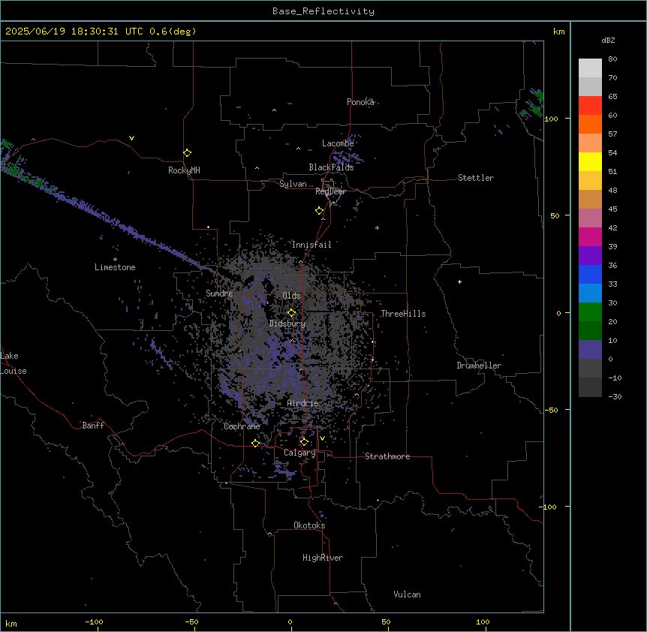This screenshot has width=647, height=632.
Task: Click the Lake Louise label
Action: tap(14, 363)
